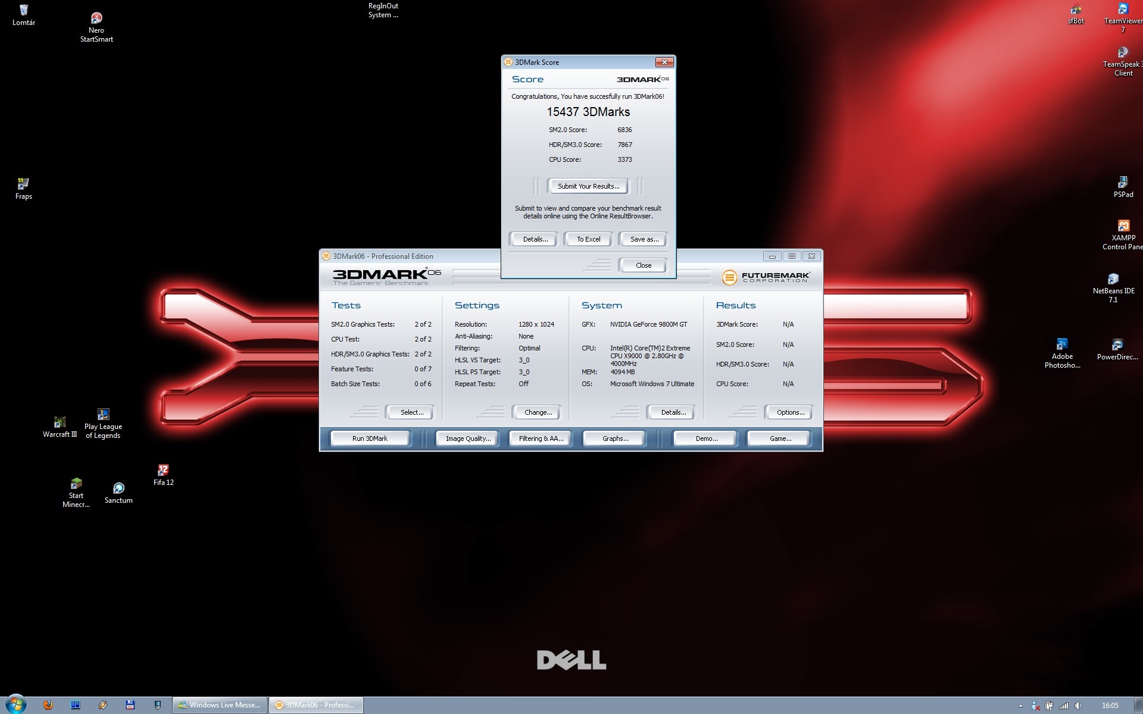1143x714 pixels.
Task: Open Graphs button
Action: click(x=614, y=439)
